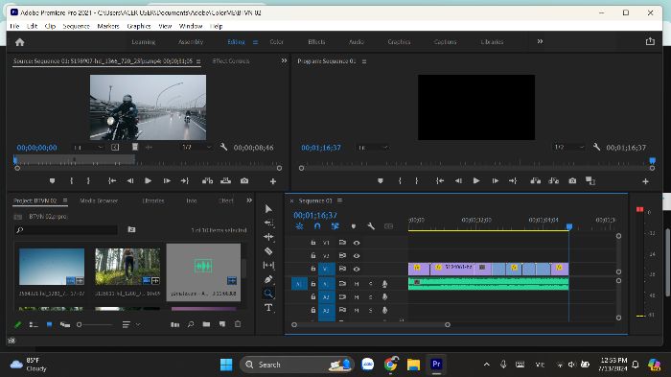
Task: Select the Selection arrow tool
Action: point(268,209)
